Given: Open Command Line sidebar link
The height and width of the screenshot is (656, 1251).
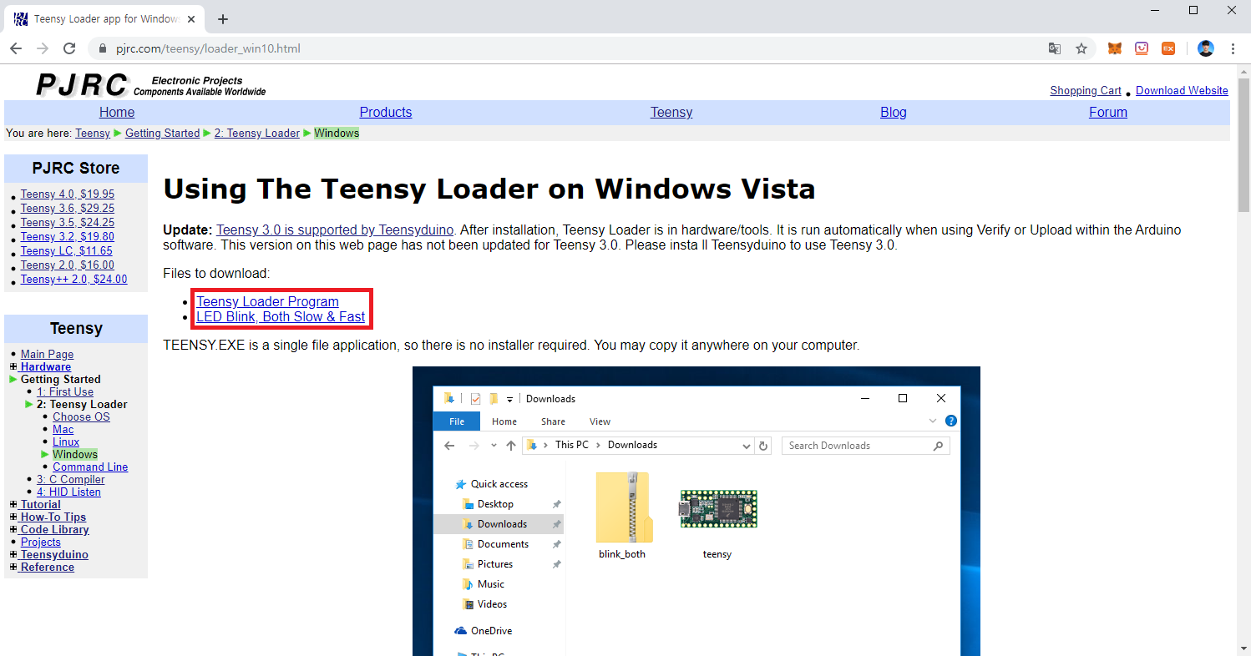Looking at the screenshot, I should (90, 467).
